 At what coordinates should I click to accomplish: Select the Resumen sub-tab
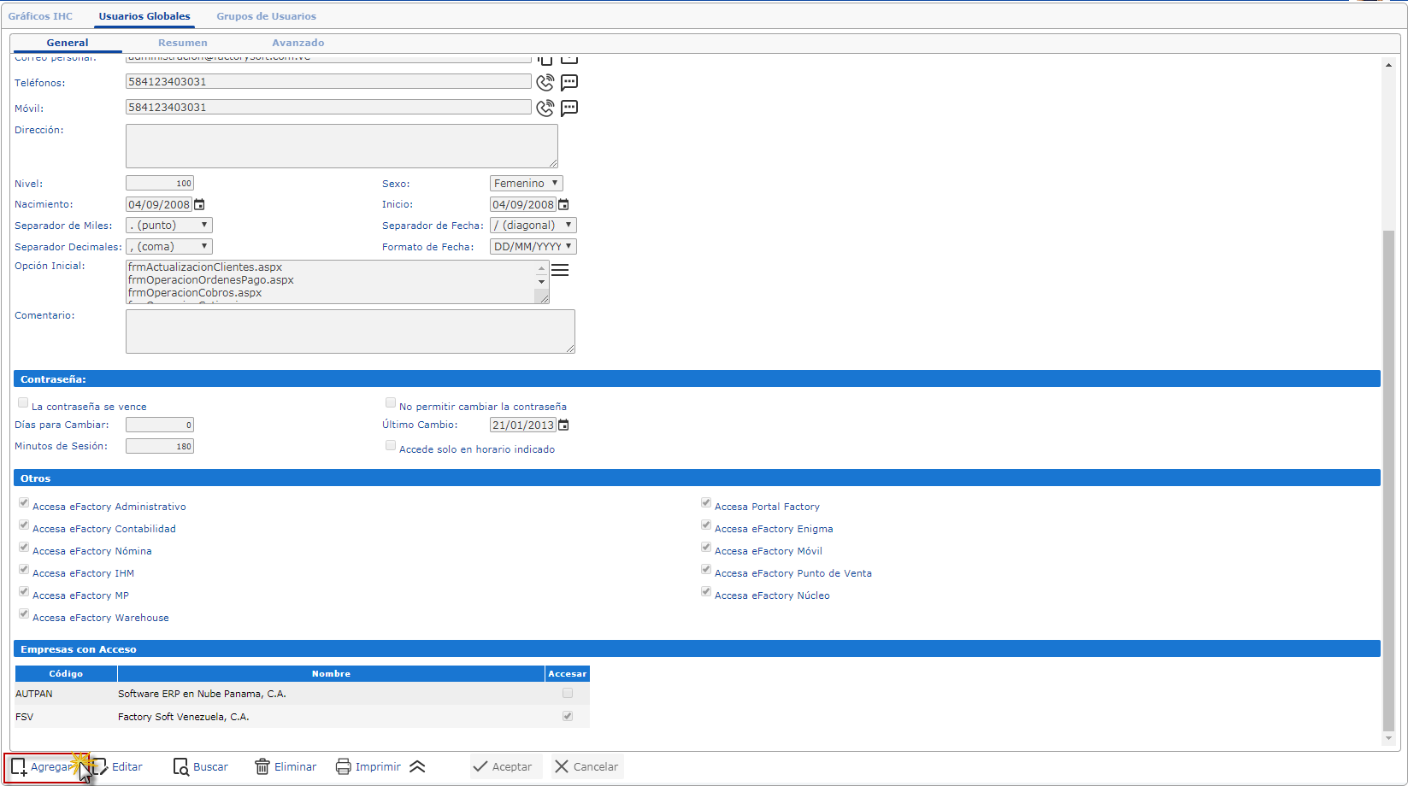tap(183, 43)
